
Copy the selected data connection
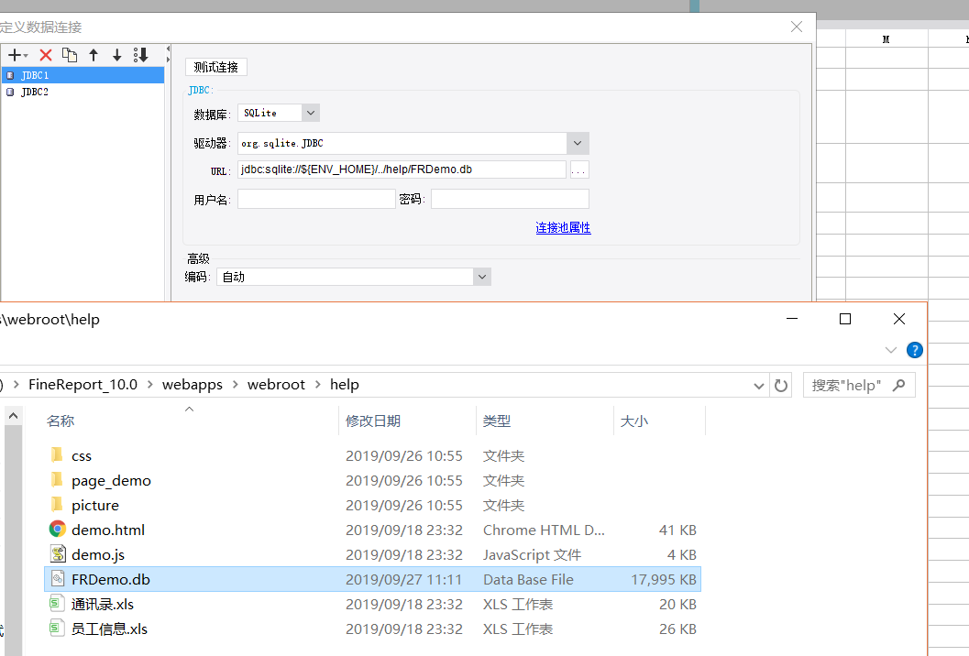(70, 55)
